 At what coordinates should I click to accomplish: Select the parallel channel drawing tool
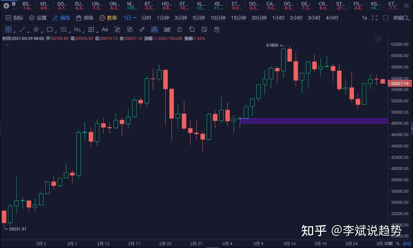[x=36, y=30]
